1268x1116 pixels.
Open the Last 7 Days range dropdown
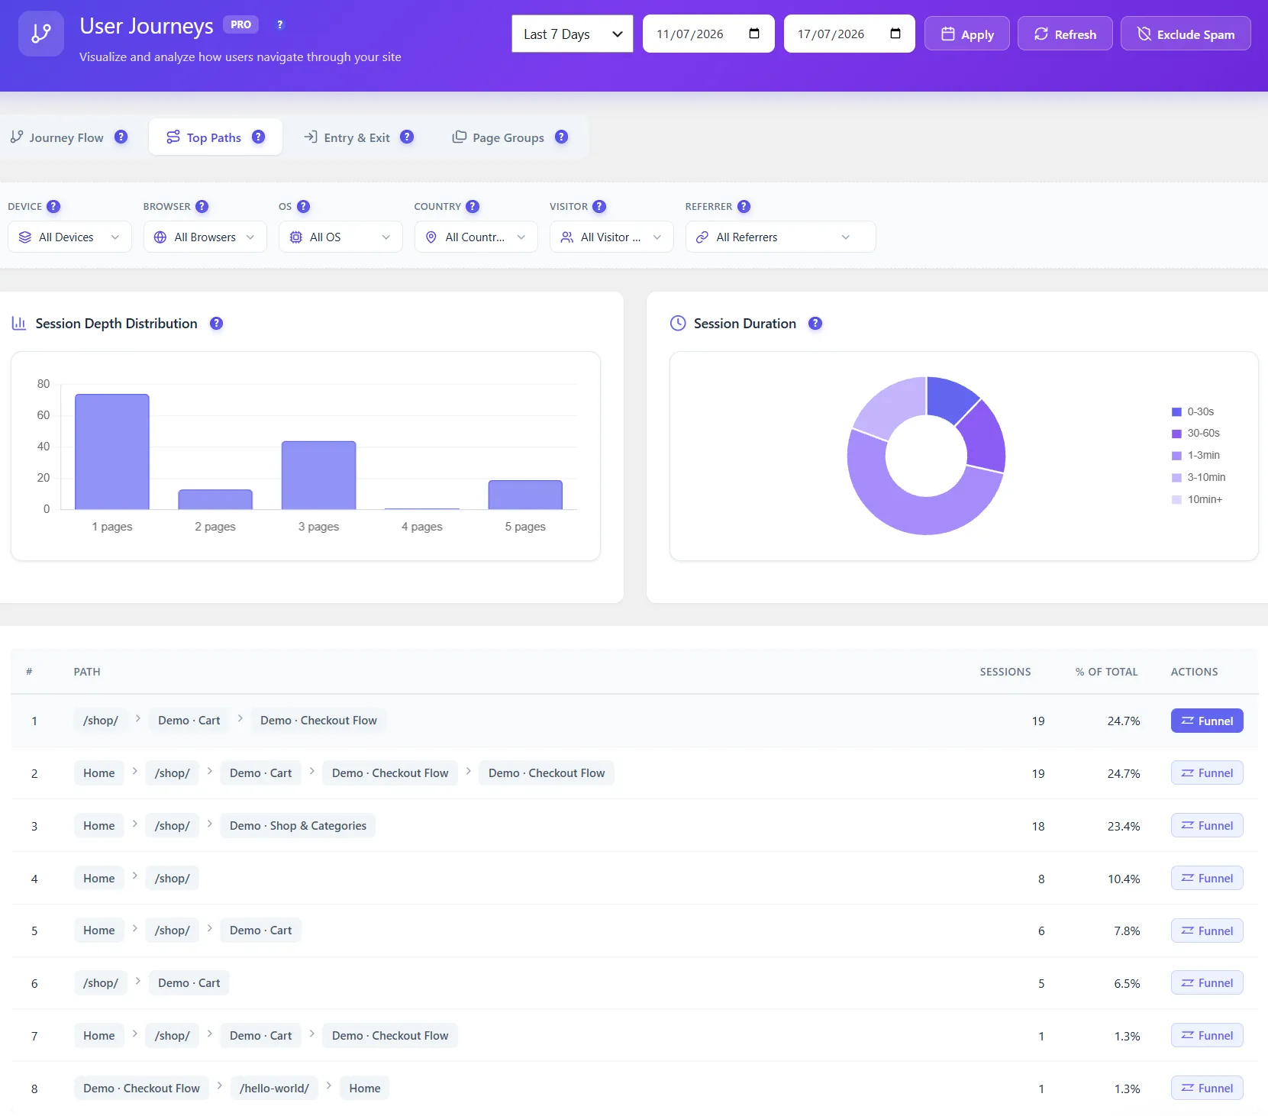coord(573,34)
